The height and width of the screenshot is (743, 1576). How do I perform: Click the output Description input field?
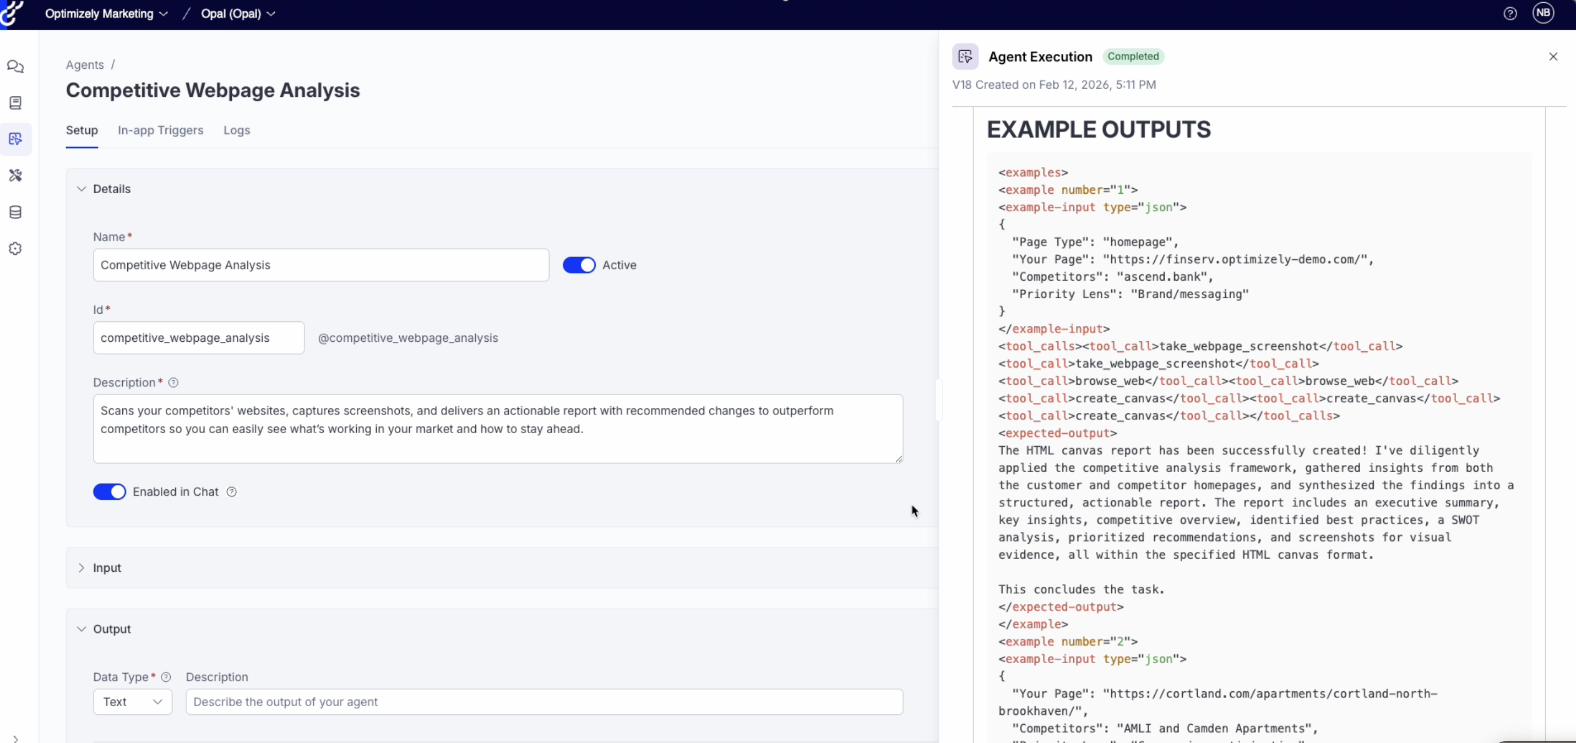544,702
